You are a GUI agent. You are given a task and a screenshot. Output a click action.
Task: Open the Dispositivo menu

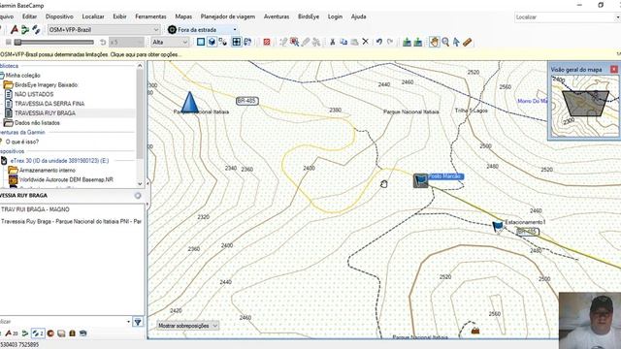point(59,16)
